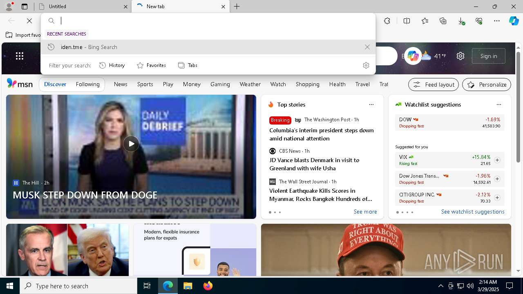
Task: Open the MSN page settings gear
Action: (x=460, y=56)
